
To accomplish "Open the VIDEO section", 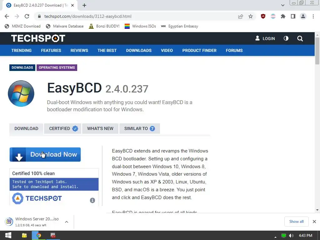I will pos(167,50).
